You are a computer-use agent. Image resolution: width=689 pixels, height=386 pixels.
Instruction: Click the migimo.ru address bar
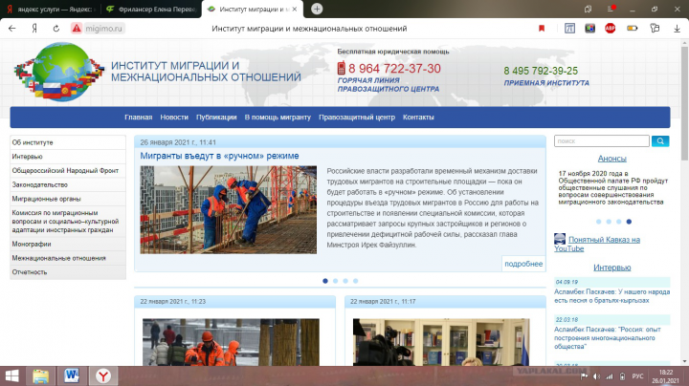103,29
